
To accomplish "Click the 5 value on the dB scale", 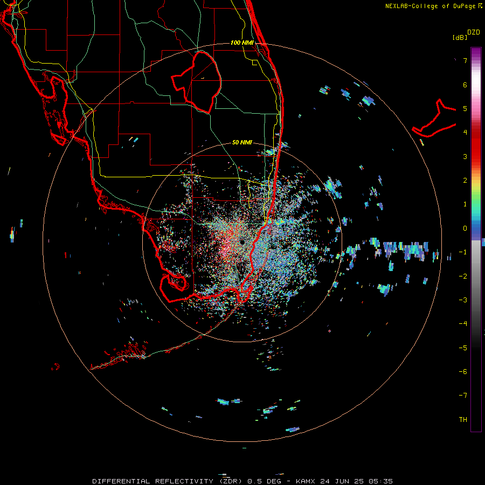I will click(465, 108).
